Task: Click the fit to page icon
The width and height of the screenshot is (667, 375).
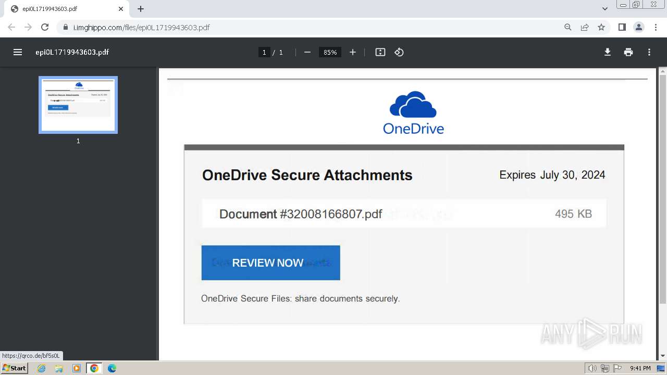Action: click(380, 52)
